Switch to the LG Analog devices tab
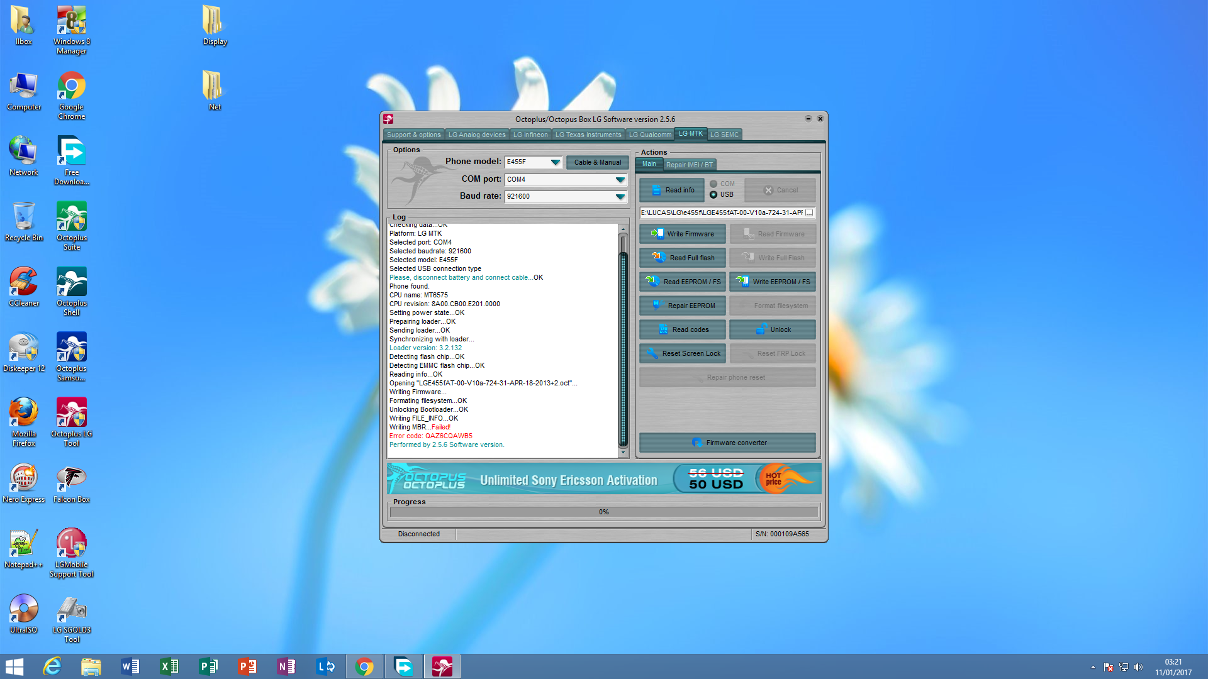This screenshot has width=1208, height=679. pos(477,135)
